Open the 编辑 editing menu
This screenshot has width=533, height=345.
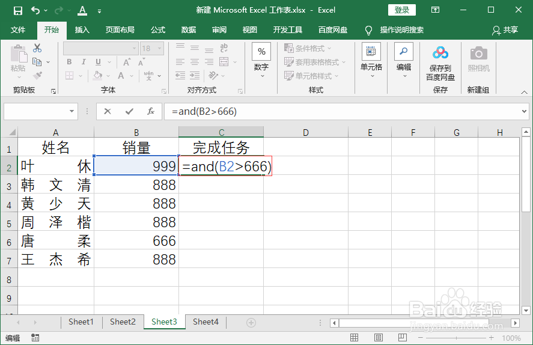point(403,60)
